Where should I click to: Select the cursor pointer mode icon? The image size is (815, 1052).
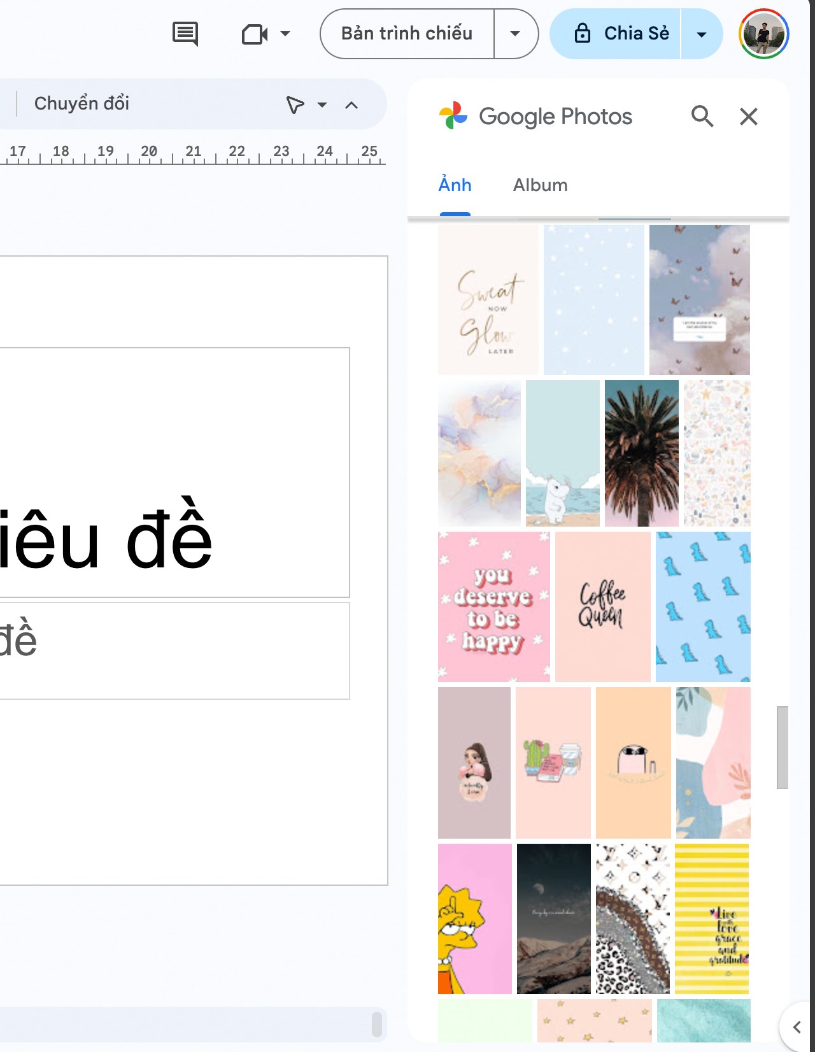[295, 104]
